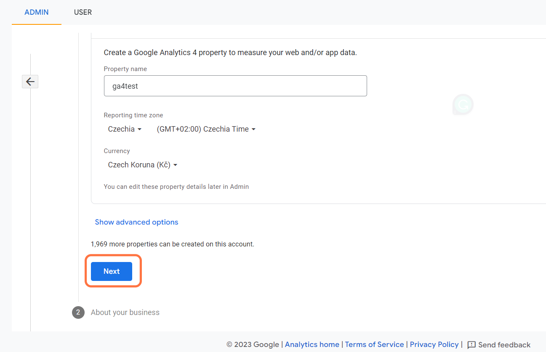Open the Czech Koruna currency dropdown
The image size is (546, 352).
pos(143,165)
